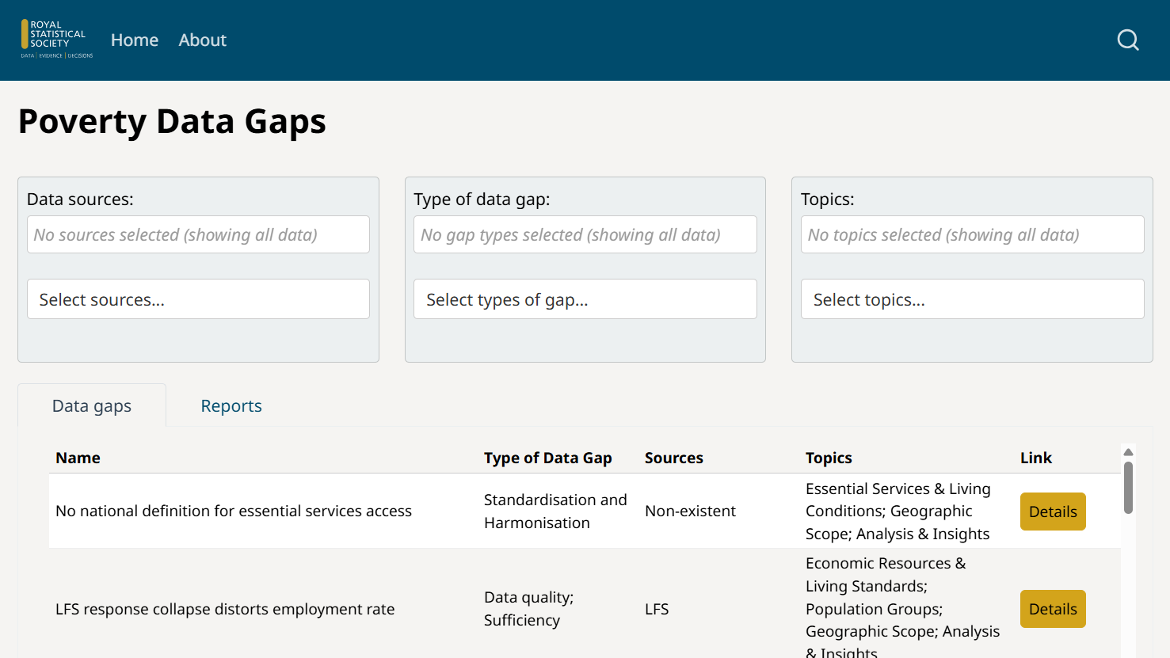Click the selected gap types field
This screenshot has height=658, width=1170.
click(585, 235)
